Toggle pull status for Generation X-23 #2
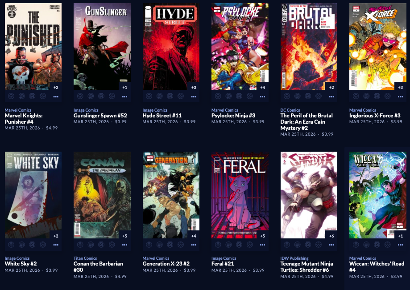The image size is (410, 290). (149, 245)
